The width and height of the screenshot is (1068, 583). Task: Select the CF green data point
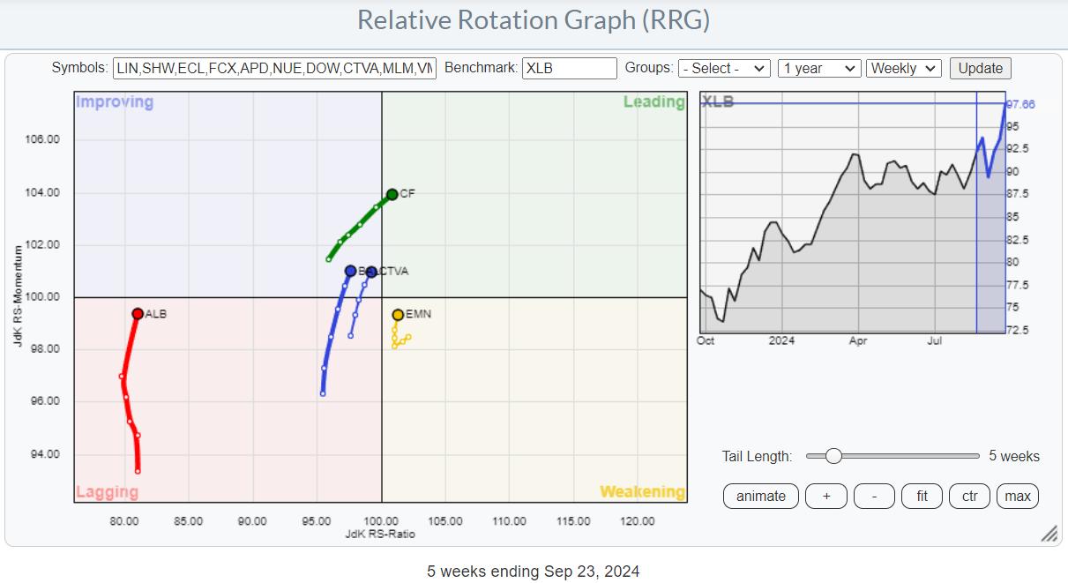pos(392,194)
